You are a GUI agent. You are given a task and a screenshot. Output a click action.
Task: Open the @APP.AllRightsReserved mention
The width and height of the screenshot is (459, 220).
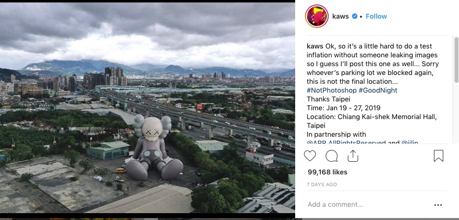pos(346,143)
